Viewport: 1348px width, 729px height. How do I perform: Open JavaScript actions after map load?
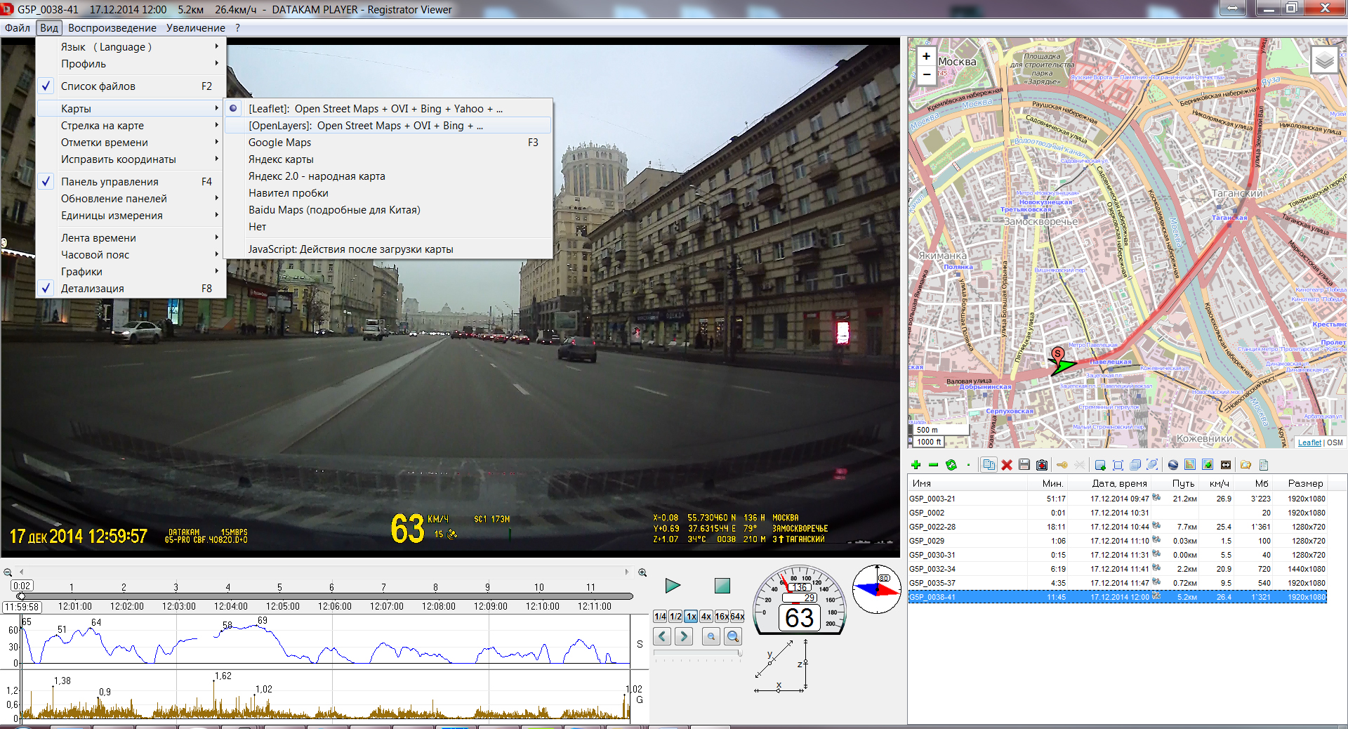pos(388,249)
